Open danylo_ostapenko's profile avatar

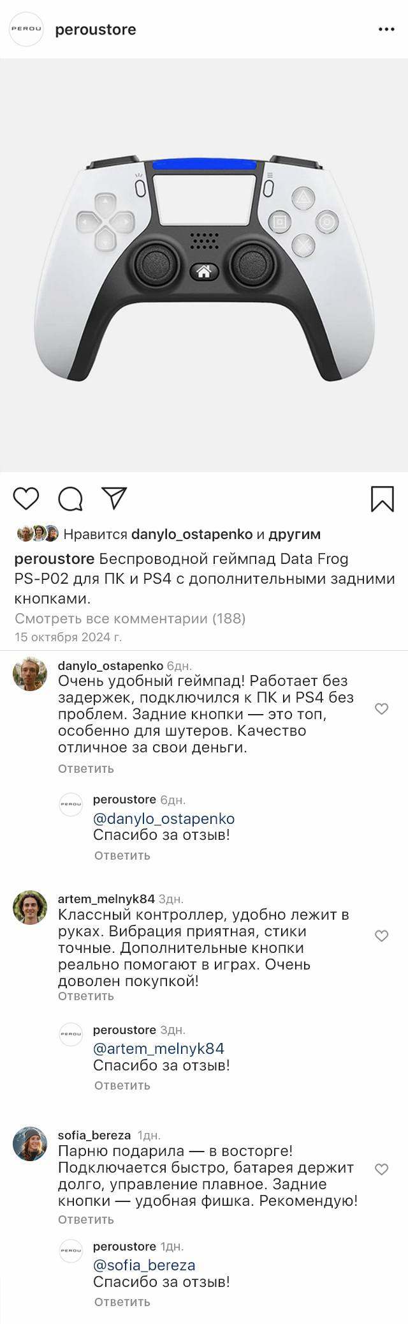(x=30, y=674)
